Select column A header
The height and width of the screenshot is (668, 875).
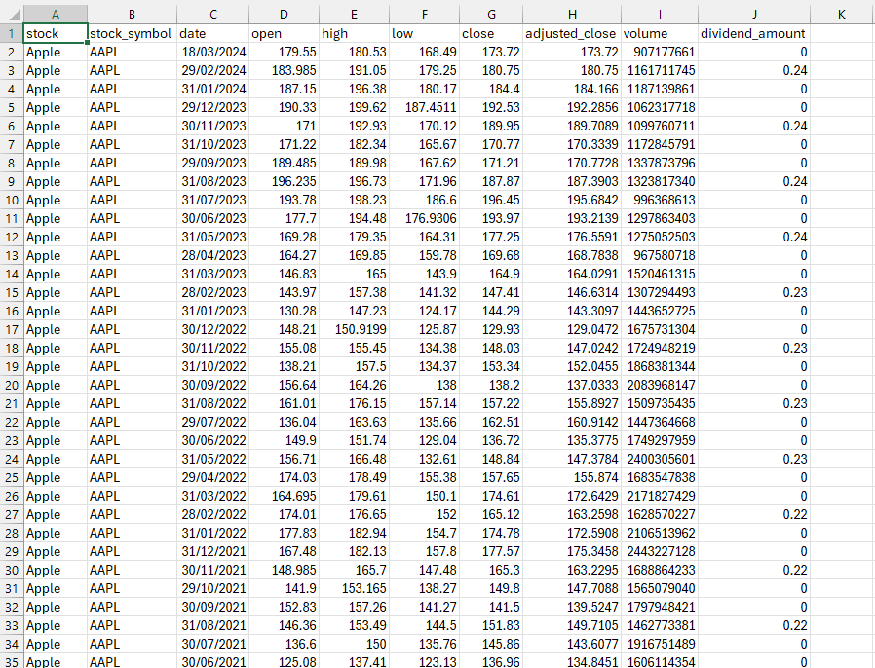coord(56,15)
